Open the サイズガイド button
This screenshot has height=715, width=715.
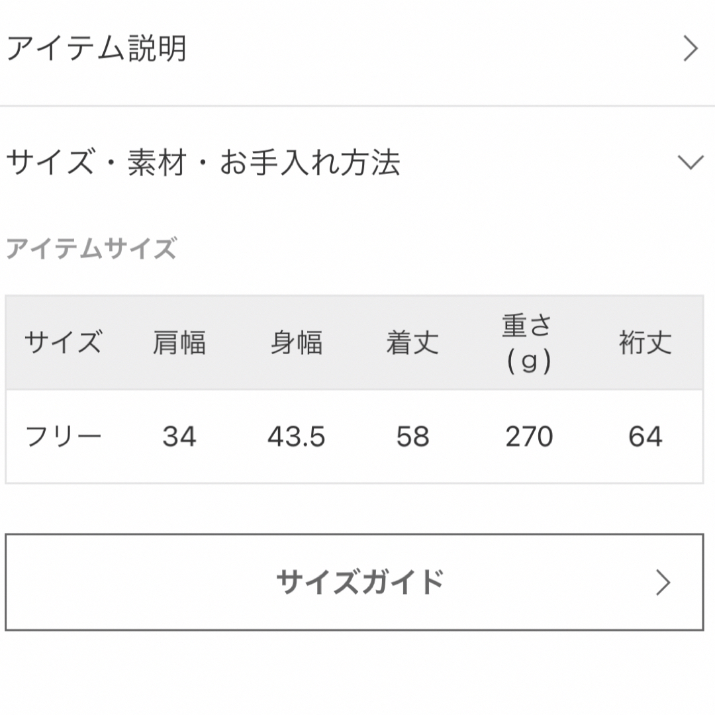[354, 583]
